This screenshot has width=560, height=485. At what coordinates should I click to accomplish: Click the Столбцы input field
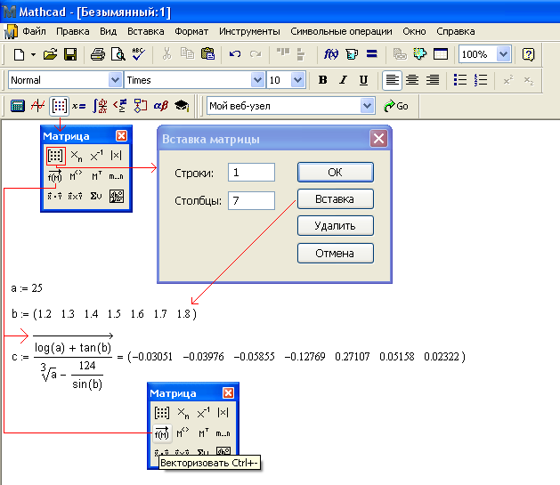click(251, 200)
